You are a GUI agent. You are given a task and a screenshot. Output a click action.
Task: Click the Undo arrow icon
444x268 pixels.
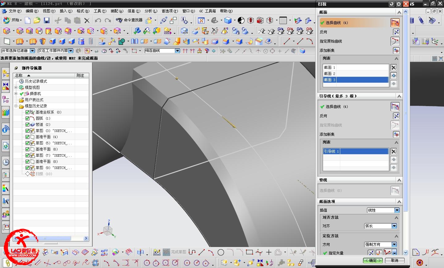coord(98,20)
